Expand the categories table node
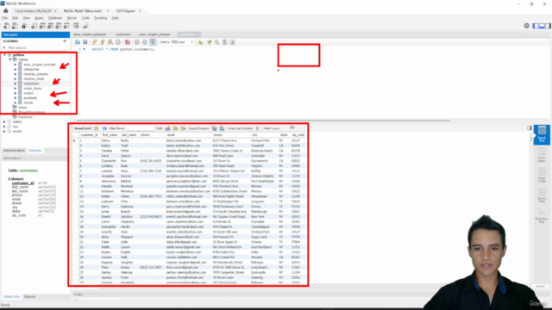 click(x=16, y=69)
